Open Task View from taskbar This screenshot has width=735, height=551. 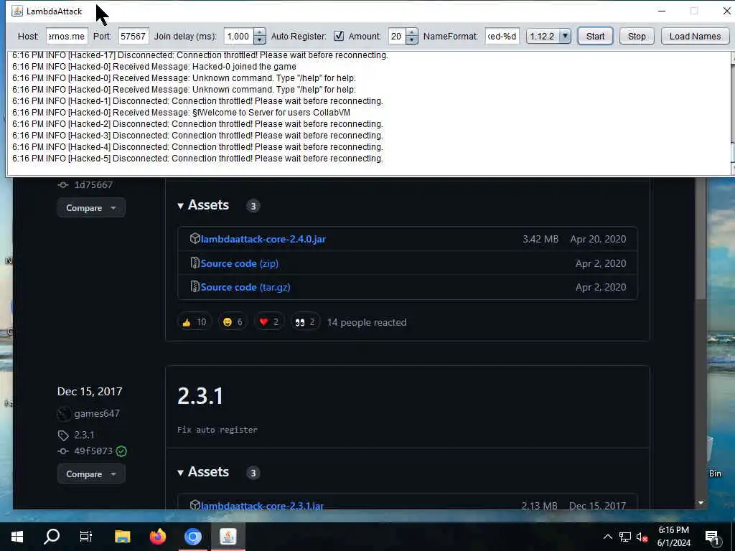click(86, 537)
